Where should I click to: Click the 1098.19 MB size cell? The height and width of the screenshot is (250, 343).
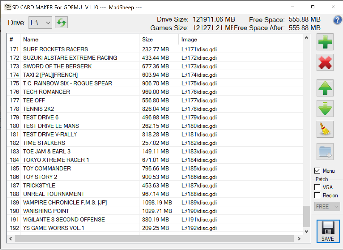coord(157,203)
